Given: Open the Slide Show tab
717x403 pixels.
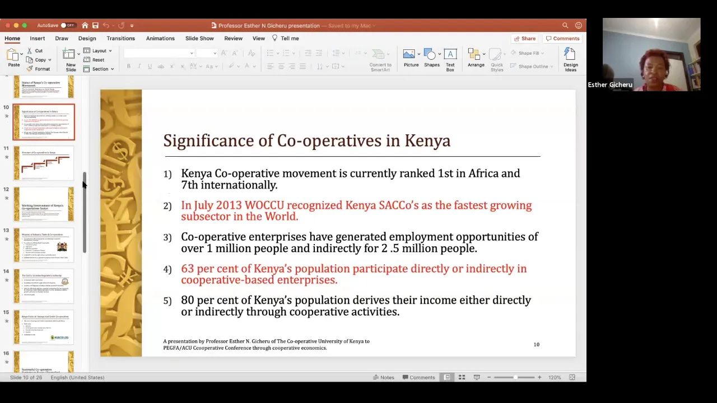Looking at the screenshot, I should pyautogui.click(x=199, y=39).
